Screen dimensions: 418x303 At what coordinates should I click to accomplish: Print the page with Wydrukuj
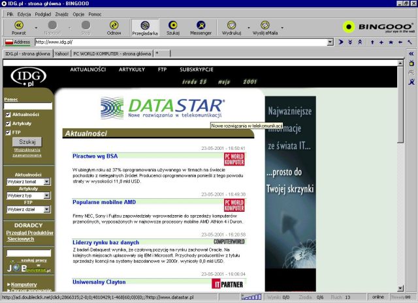click(232, 28)
